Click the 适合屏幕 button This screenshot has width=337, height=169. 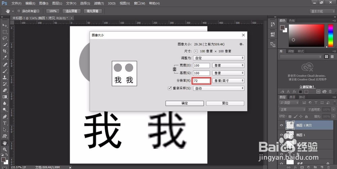pyautogui.click(x=71, y=11)
